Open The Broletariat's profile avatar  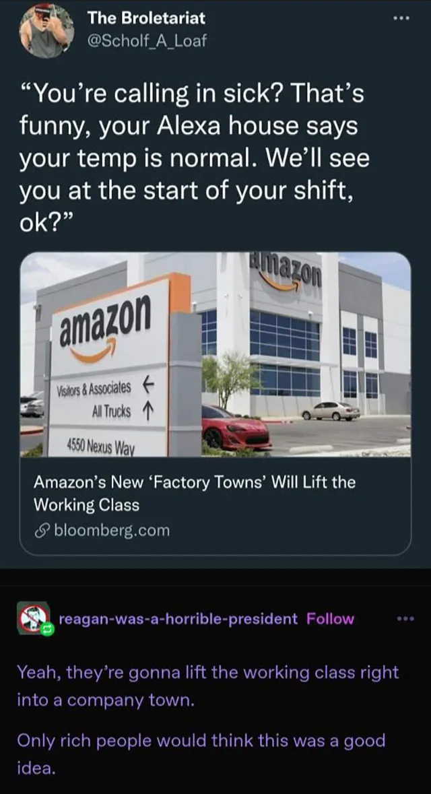pyautogui.click(x=46, y=30)
